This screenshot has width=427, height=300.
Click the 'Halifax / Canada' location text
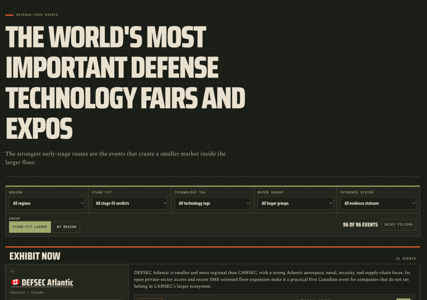[27, 293]
